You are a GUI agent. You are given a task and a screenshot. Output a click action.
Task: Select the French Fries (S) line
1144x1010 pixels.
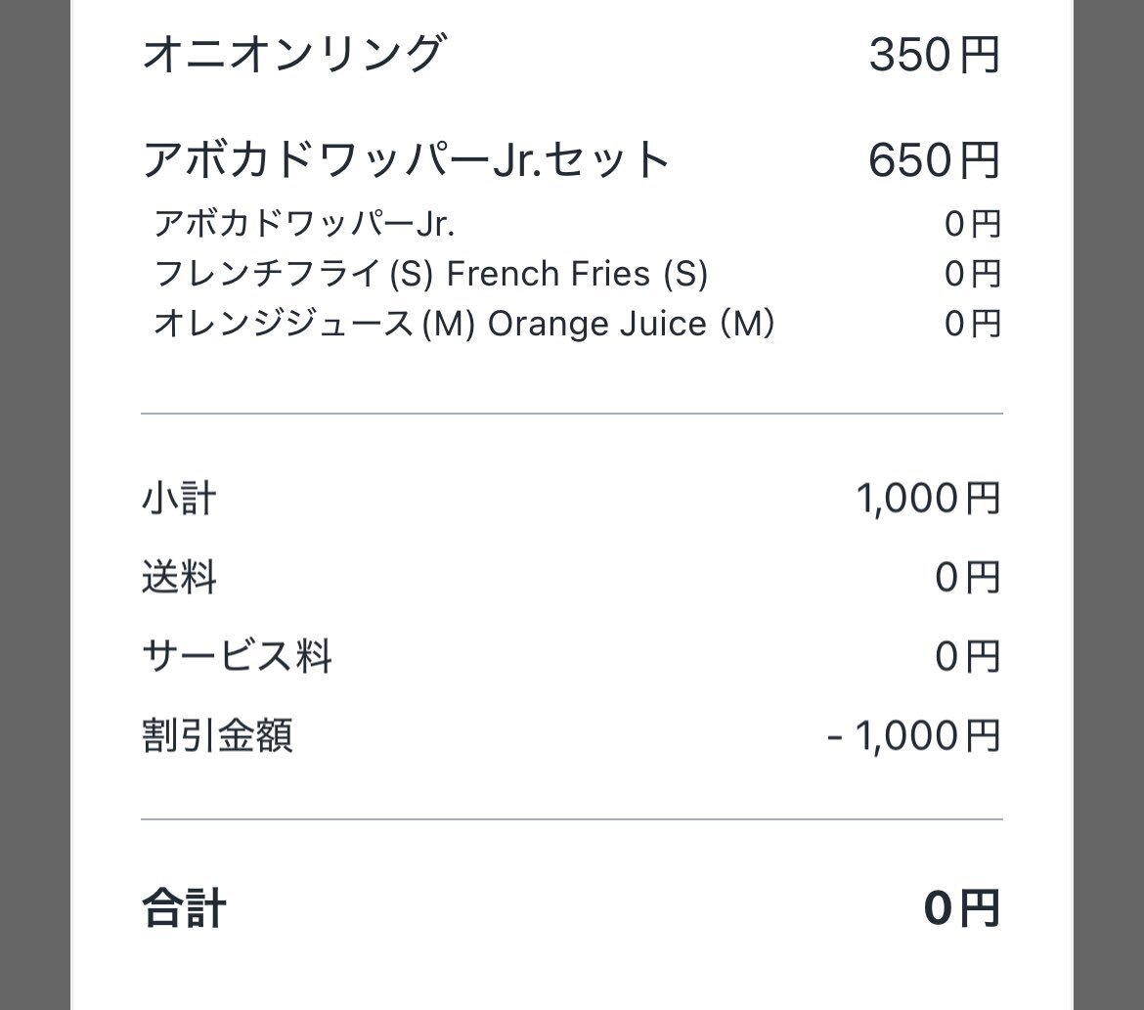pos(430,274)
